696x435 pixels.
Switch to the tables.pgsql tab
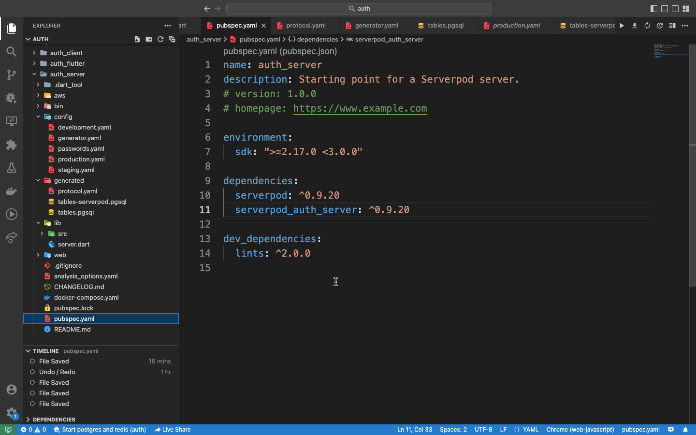tap(445, 26)
